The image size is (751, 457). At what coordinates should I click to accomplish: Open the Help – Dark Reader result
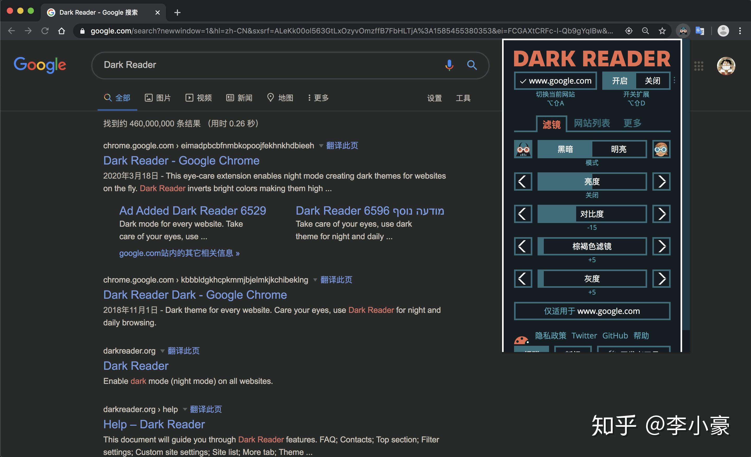[x=154, y=424]
